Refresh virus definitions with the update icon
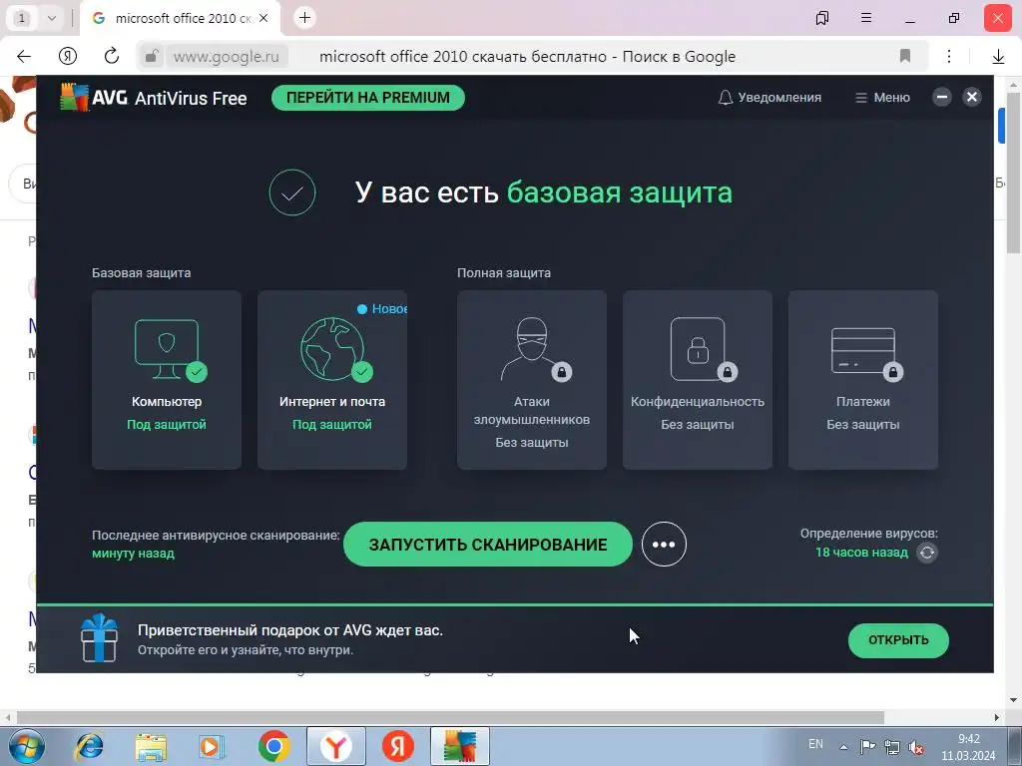Image resolution: width=1022 pixels, height=766 pixels. pyautogui.click(x=927, y=553)
